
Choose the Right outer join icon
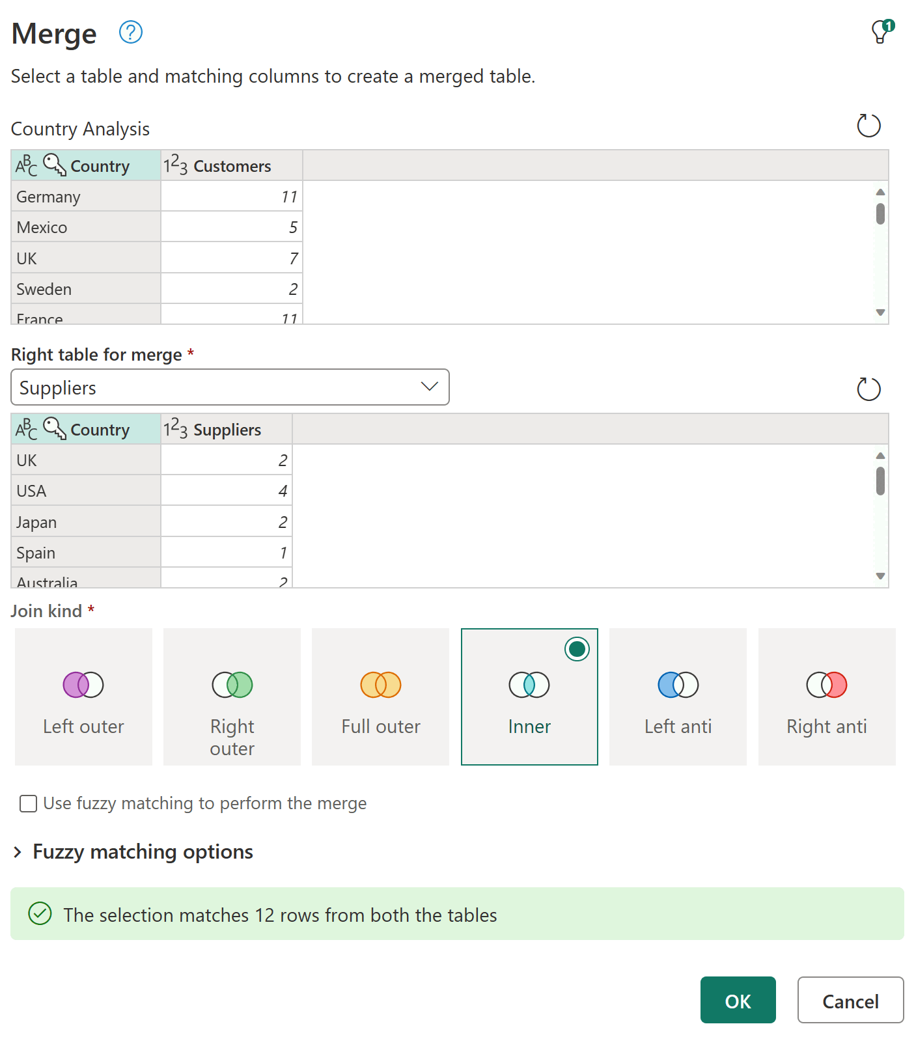pos(232,685)
